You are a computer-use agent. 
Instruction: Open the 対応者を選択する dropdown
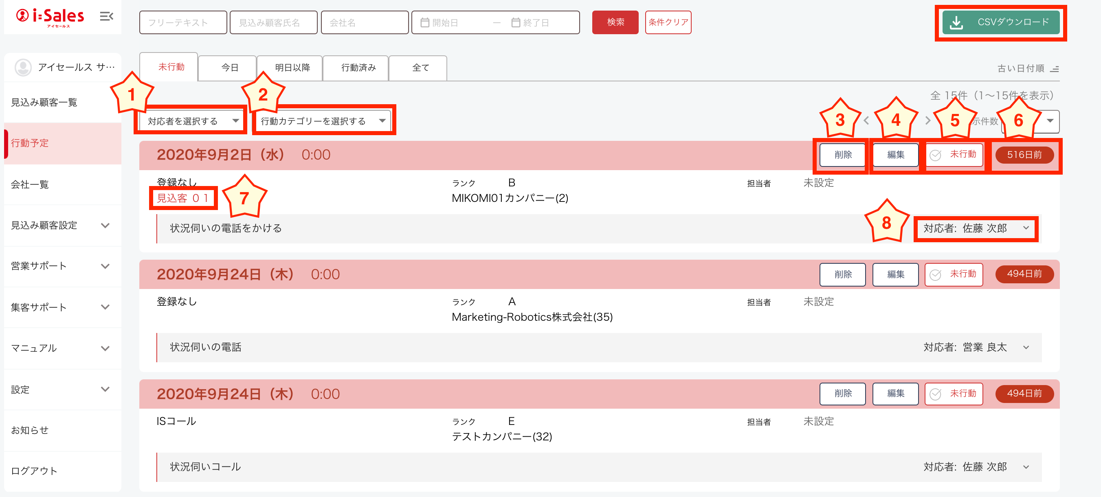coord(191,121)
